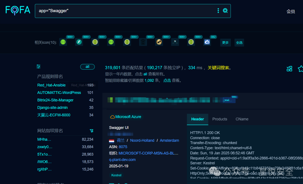The width and height of the screenshot is (303, 184).
Task: Click the FOFA logo
Action: click(x=18, y=10)
